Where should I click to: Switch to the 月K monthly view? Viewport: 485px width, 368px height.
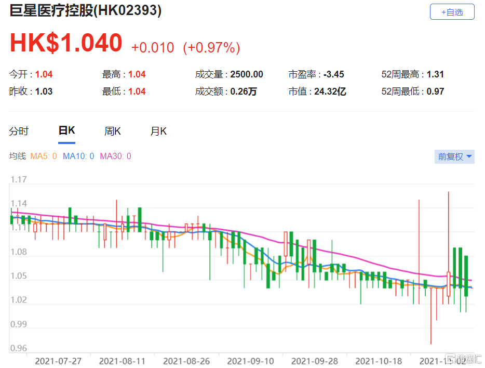pyautogui.click(x=158, y=131)
